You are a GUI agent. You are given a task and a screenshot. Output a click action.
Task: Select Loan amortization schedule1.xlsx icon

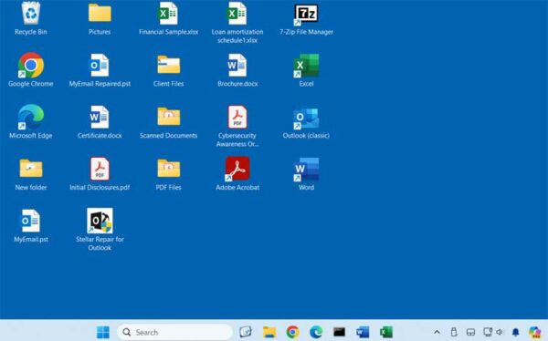237,14
